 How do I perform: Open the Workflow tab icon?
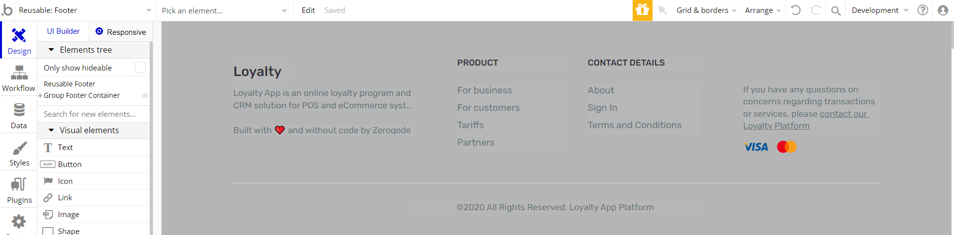point(19,74)
